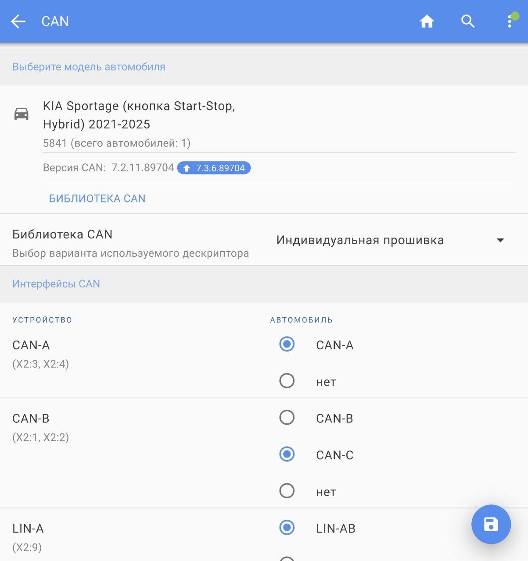The image size is (528, 561).
Task: Select CAN-C radio option
Action: click(x=287, y=454)
